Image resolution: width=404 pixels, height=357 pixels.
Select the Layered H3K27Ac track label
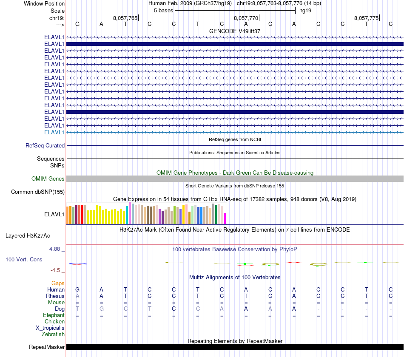click(28, 236)
